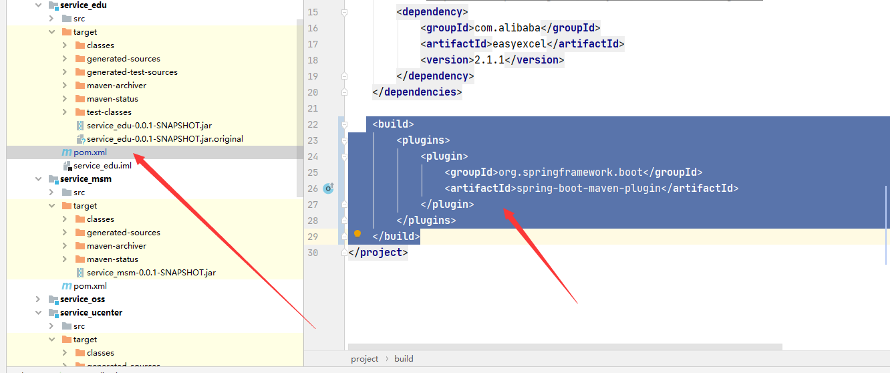Expand src folder under service_ucenter
The width and height of the screenshot is (890, 373).
point(52,326)
